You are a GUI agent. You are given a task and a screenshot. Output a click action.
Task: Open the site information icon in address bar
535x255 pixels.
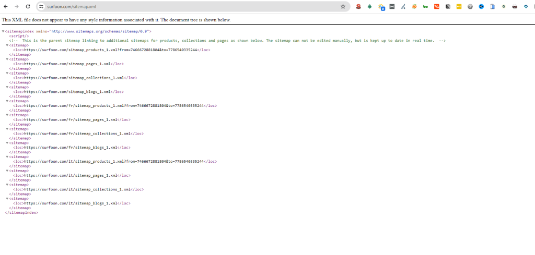point(41,7)
